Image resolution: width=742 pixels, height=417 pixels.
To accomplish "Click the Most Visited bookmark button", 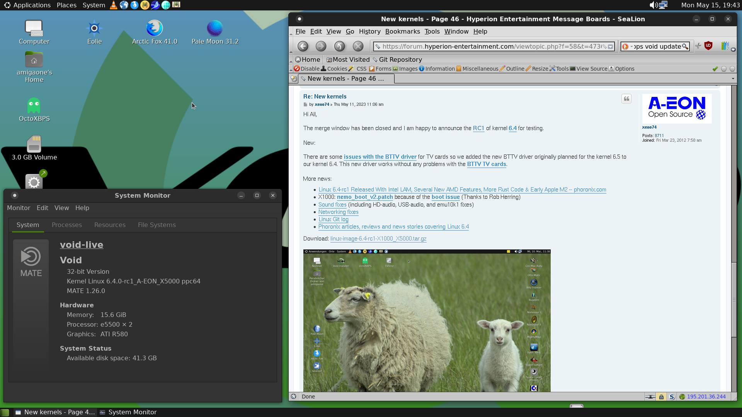I will [x=348, y=59].
